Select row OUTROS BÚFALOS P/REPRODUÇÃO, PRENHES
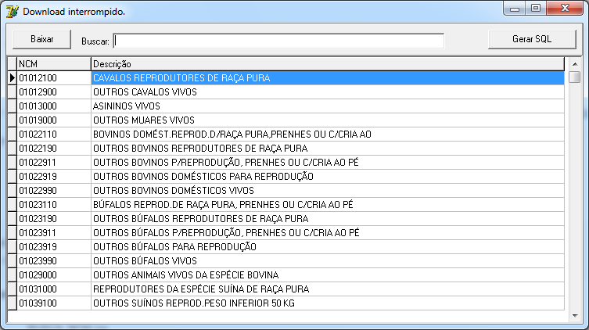589x330 pixels. 328,233
